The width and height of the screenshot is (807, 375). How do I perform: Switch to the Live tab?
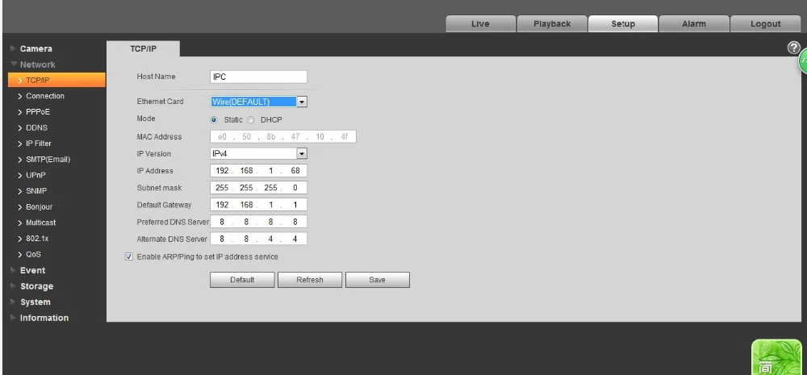point(481,24)
